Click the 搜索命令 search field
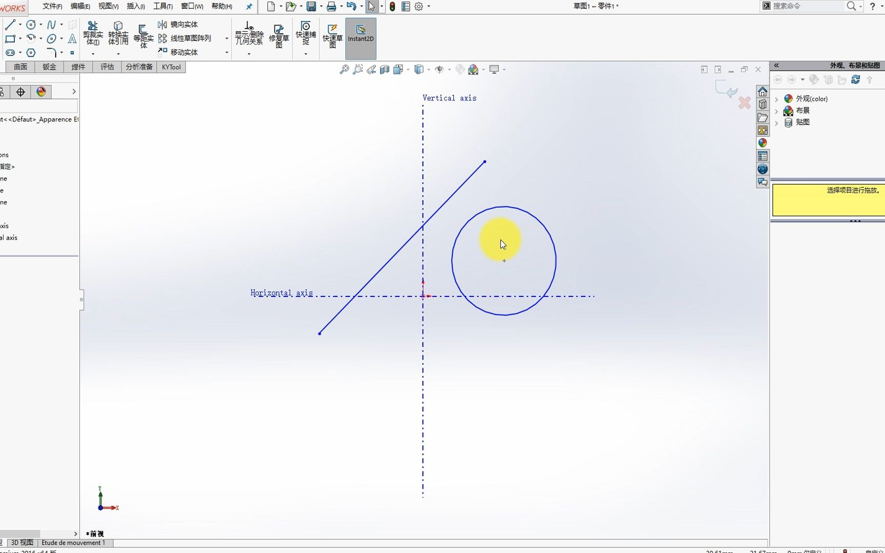This screenshot has height=553, width=885. click(807, 6)
